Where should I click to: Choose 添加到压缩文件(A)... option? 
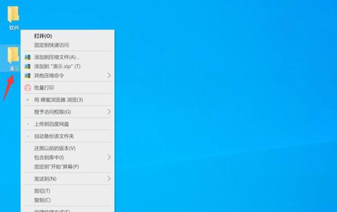[67, 57]
